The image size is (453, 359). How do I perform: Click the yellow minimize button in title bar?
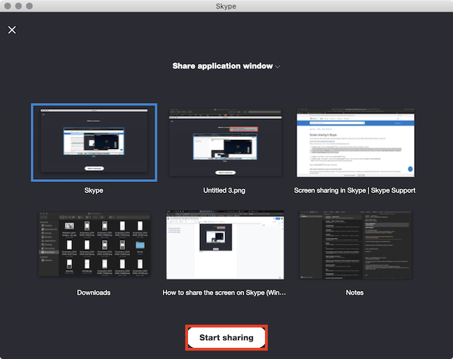[x=18, y=6]
